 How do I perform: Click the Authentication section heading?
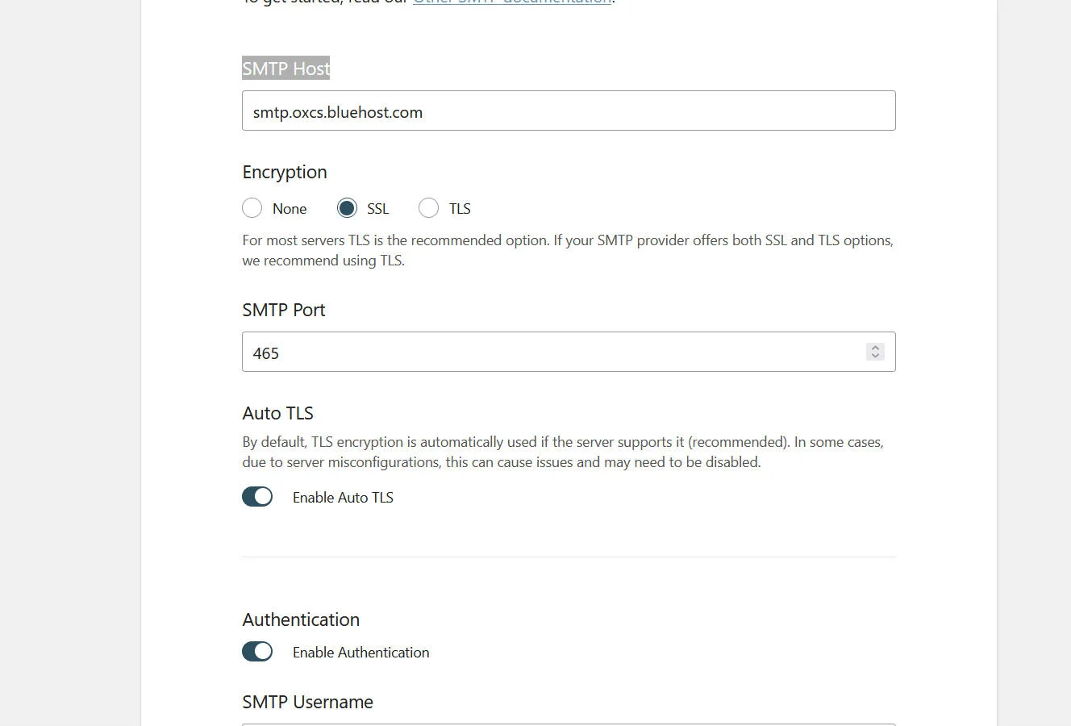(x=301, y=620)
